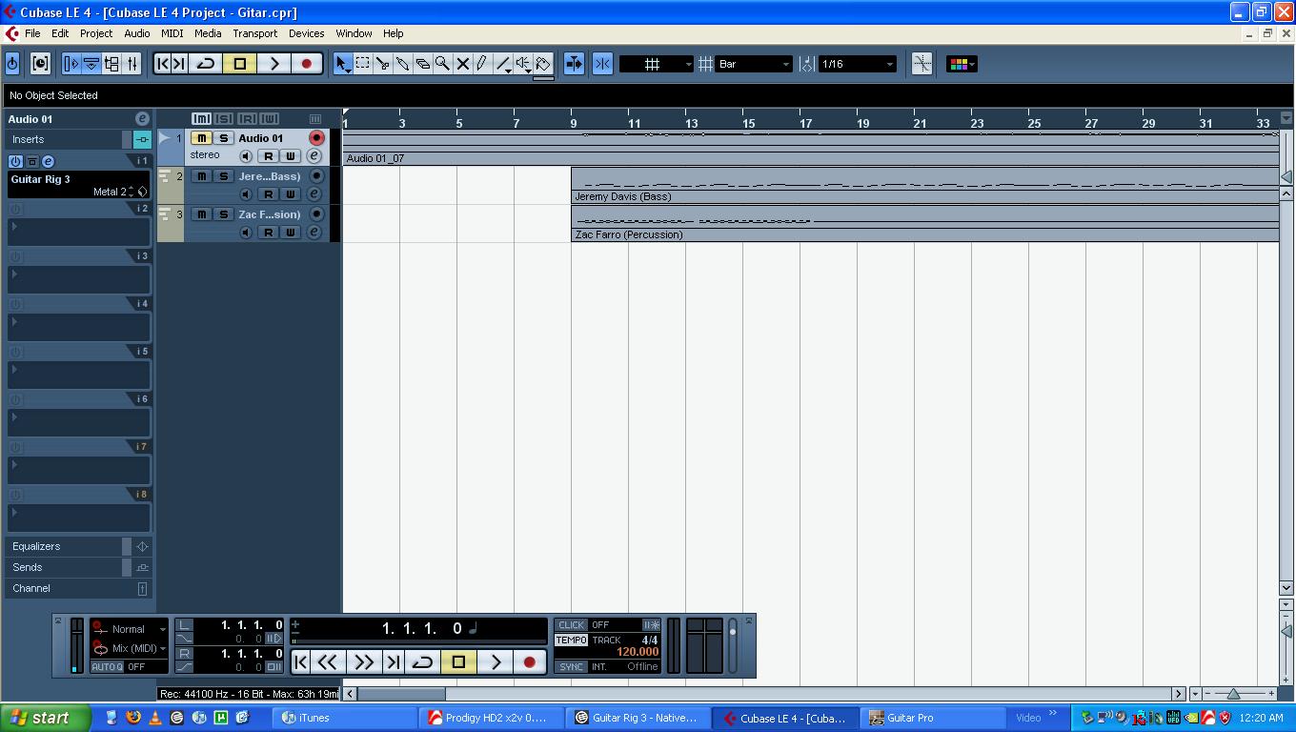Viewport: 1296px width, 732px height.
Task: Select the Range Selection tool
Action: pos(363,64)
